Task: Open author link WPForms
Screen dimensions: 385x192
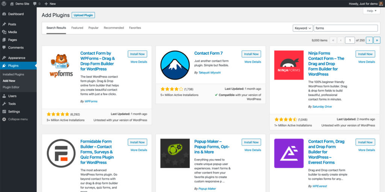Action: (91, 101)
